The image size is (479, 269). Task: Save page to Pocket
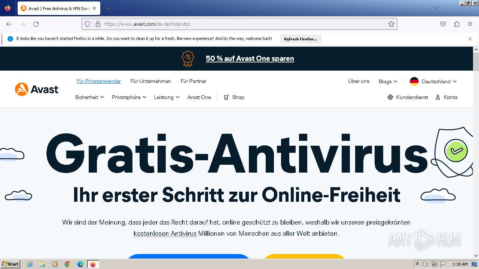pyautogui.click(x=443, y=24)
